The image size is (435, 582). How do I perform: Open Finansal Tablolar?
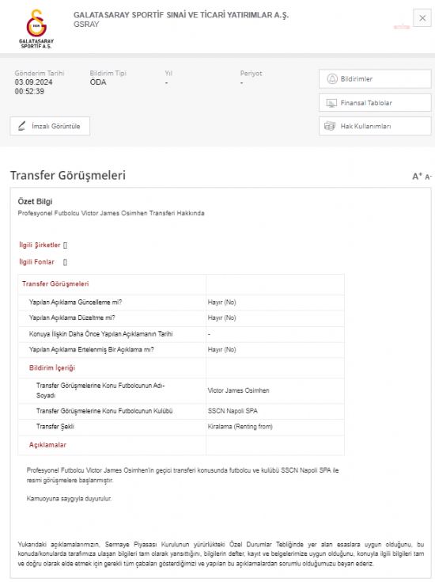375,103
